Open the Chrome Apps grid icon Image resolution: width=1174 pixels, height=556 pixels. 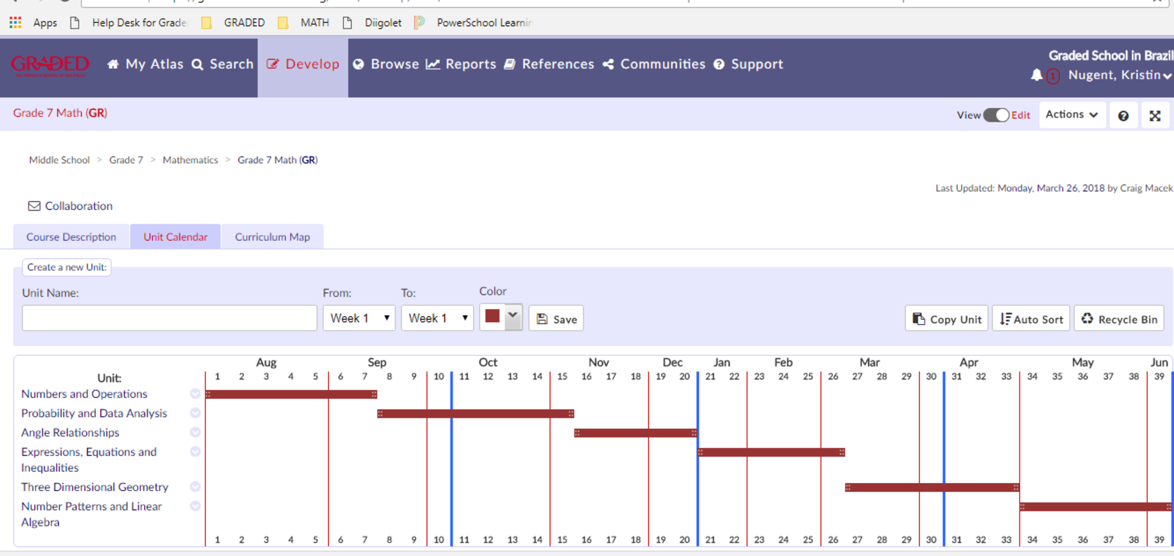[15, 23]
